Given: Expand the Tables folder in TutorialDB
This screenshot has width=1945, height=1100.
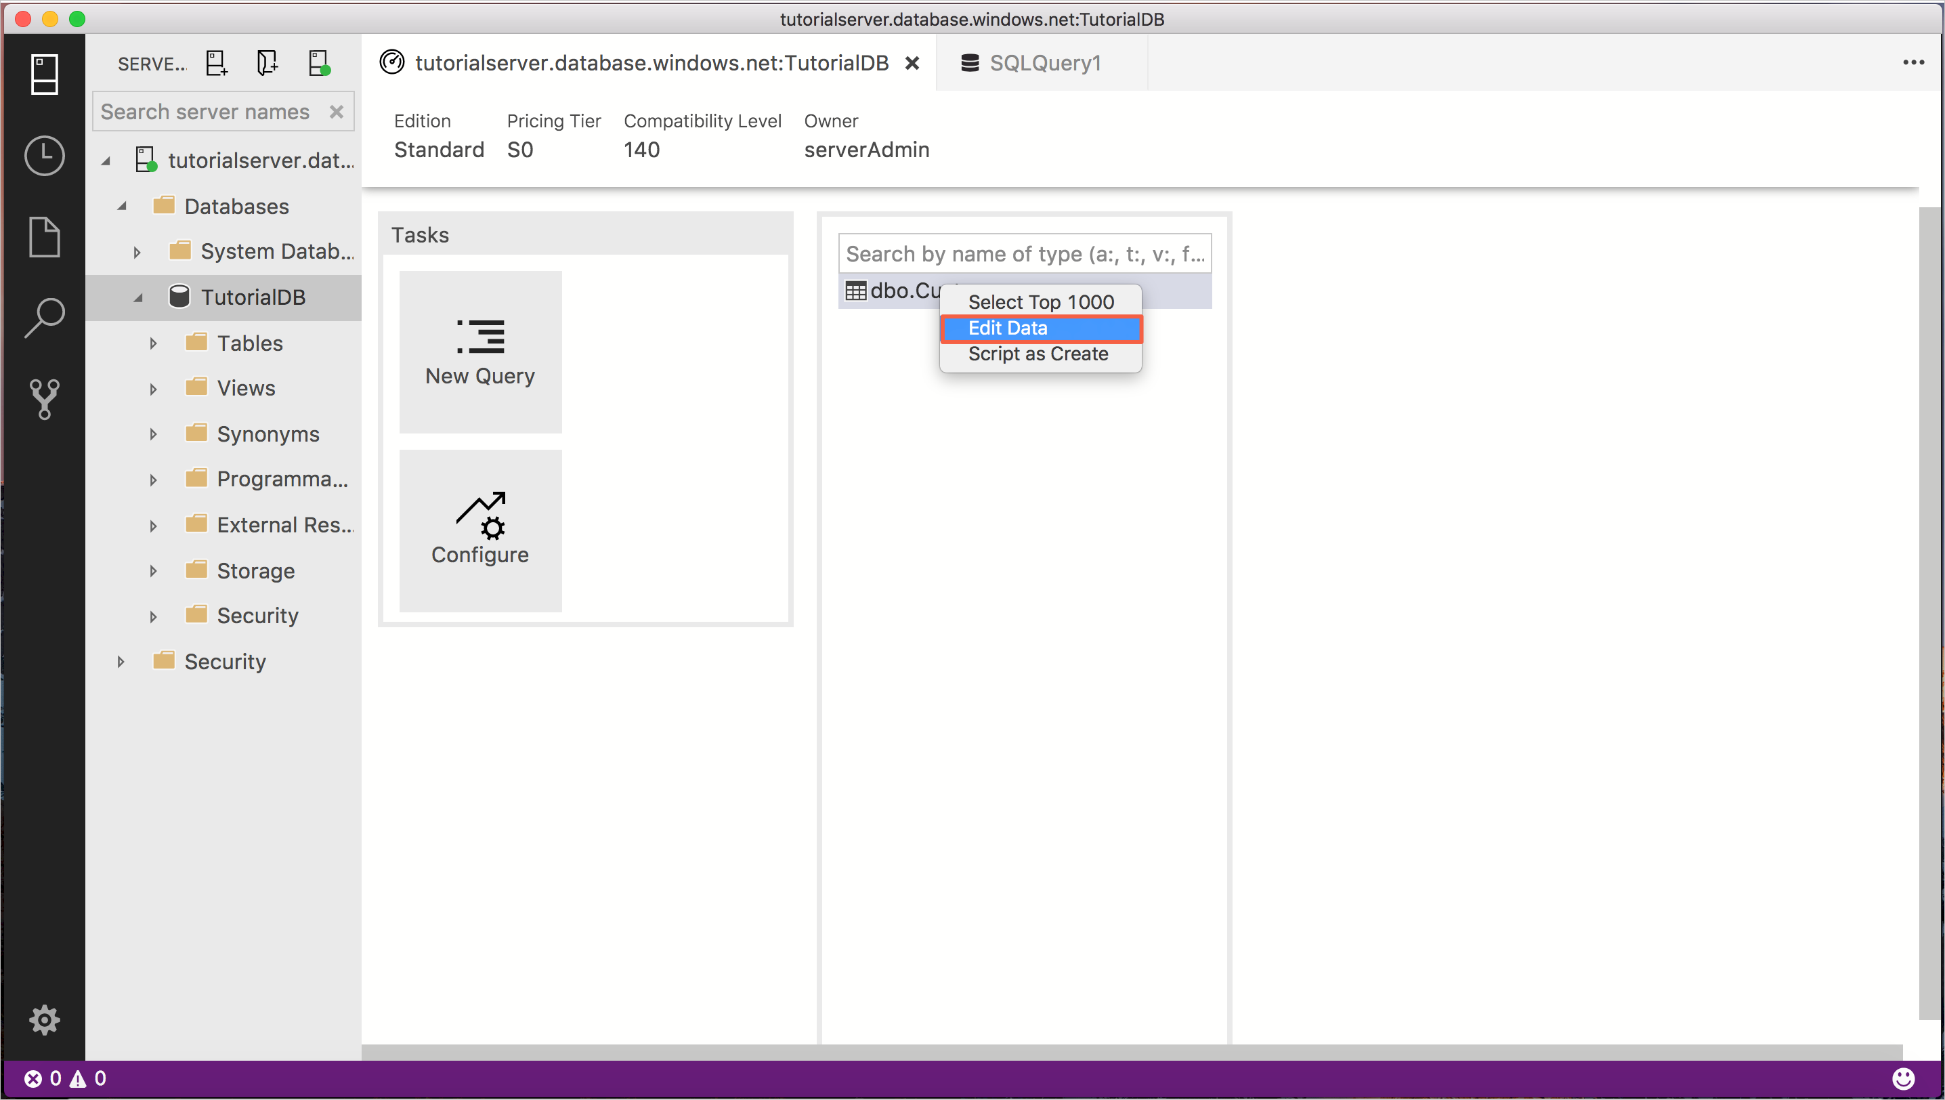Looking at the screenshot, I should [151, 343].
